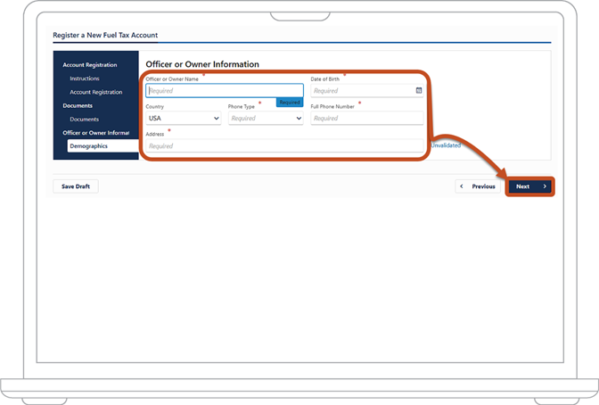Select the Documents sub-step in sidebar
This screenshot has width=599, height=405.
[x=84, y=120]
